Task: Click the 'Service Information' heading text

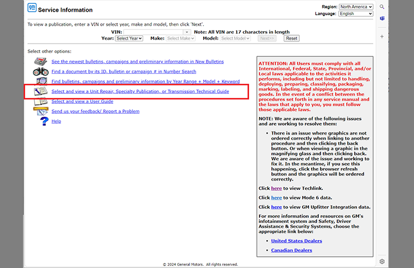Action: [65, 10]
